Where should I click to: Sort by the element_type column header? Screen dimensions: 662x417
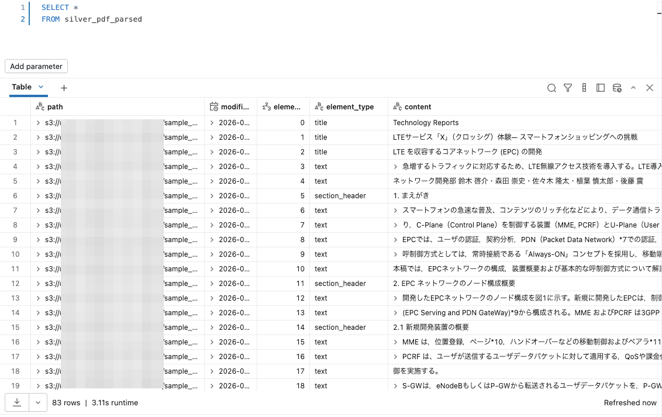349,106
